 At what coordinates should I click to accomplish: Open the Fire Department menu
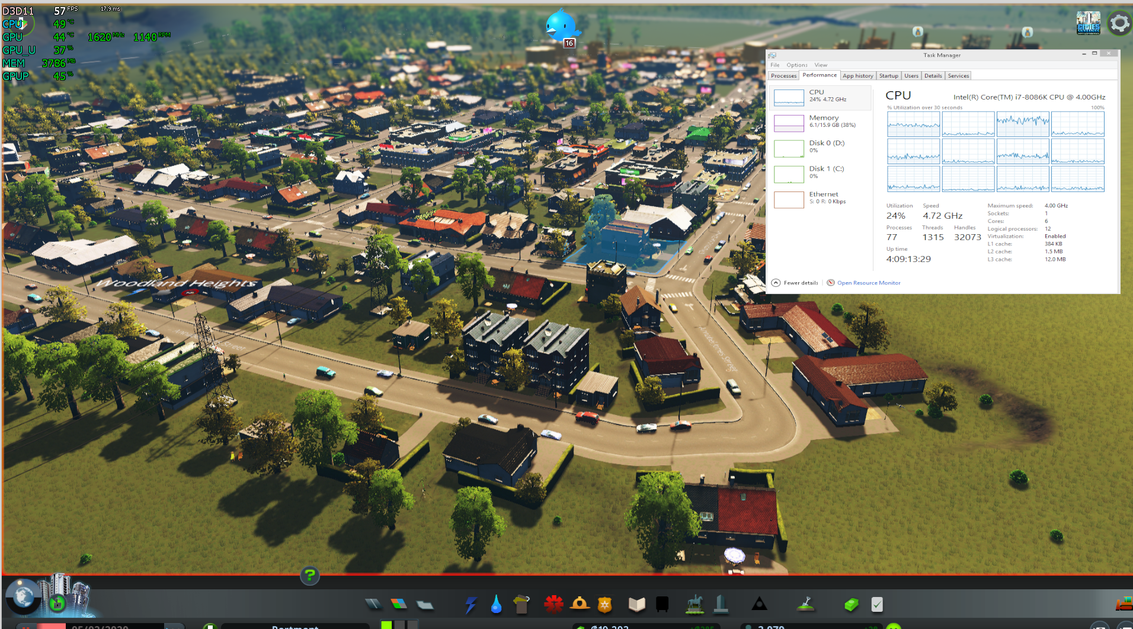(x=580, y=604)
